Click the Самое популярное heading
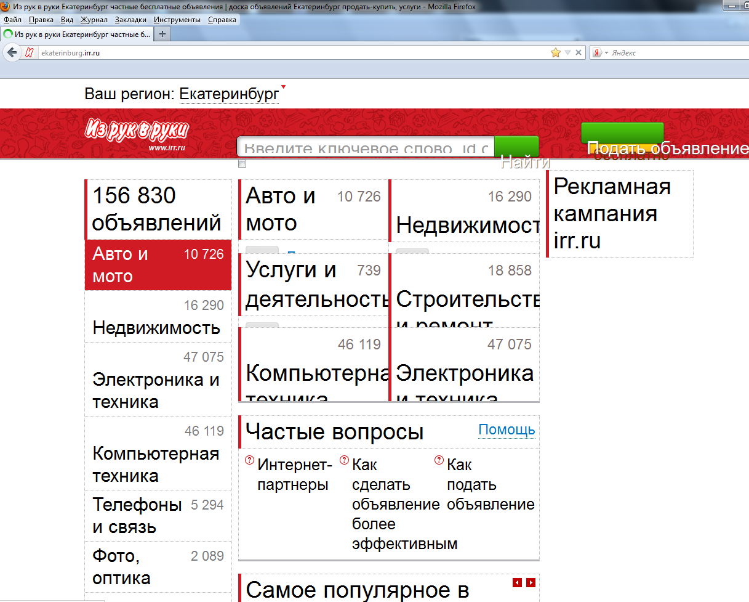Screen dimensions: 749x602 click(x=358, y=590)
